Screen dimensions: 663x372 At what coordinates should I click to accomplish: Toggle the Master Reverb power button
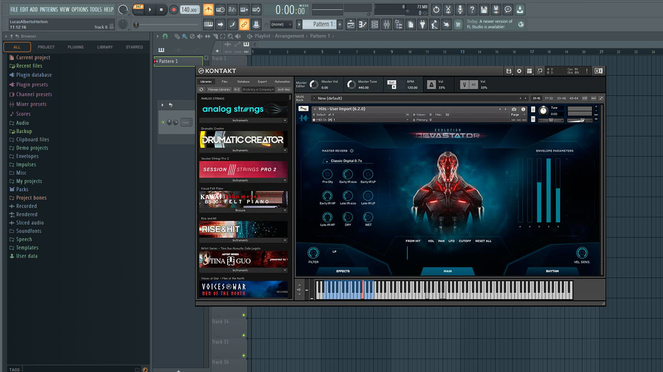[x=352, y=151]
